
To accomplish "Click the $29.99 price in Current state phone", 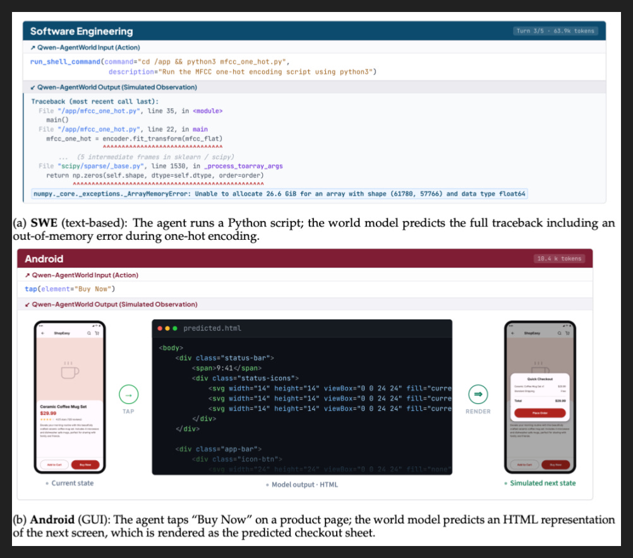I will 48,413.
